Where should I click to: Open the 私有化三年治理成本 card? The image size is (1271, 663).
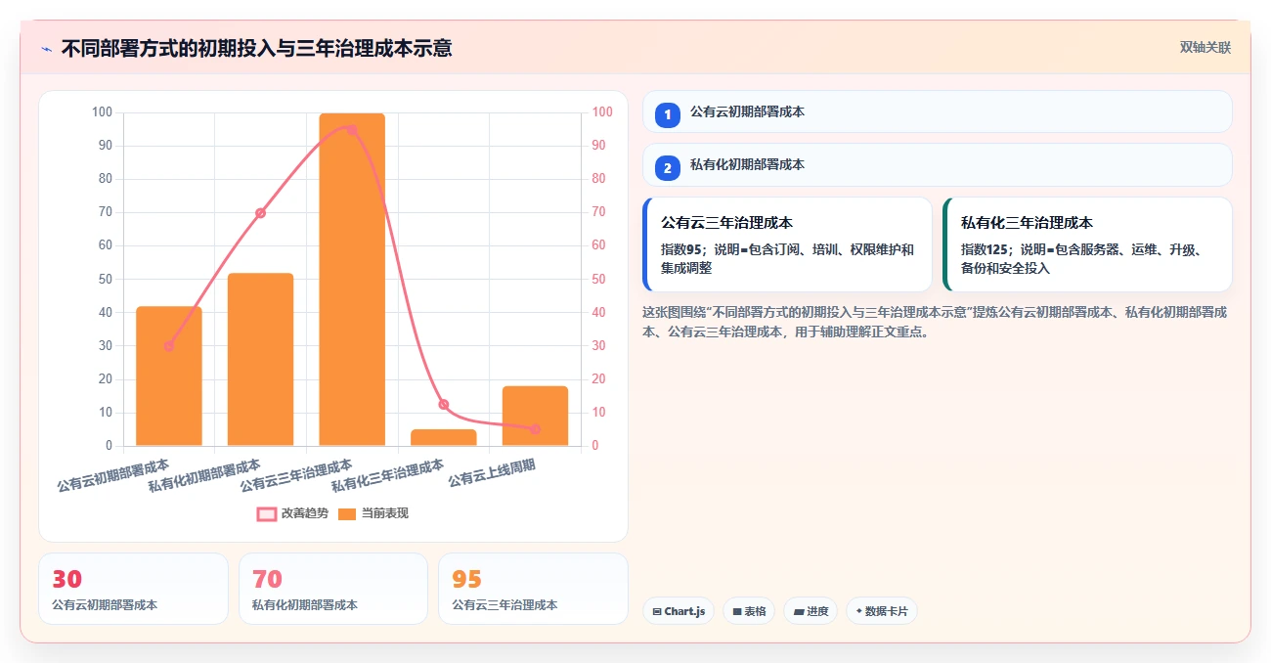tap(1087, 244)
